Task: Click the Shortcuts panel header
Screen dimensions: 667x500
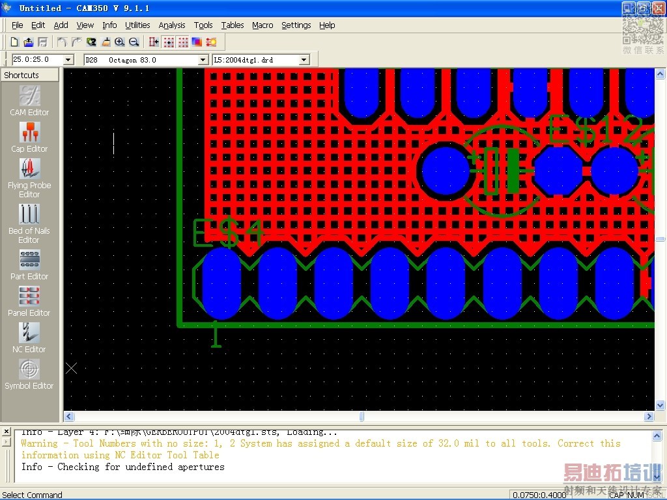Action: pyautogui.click(x=30, y=75)
